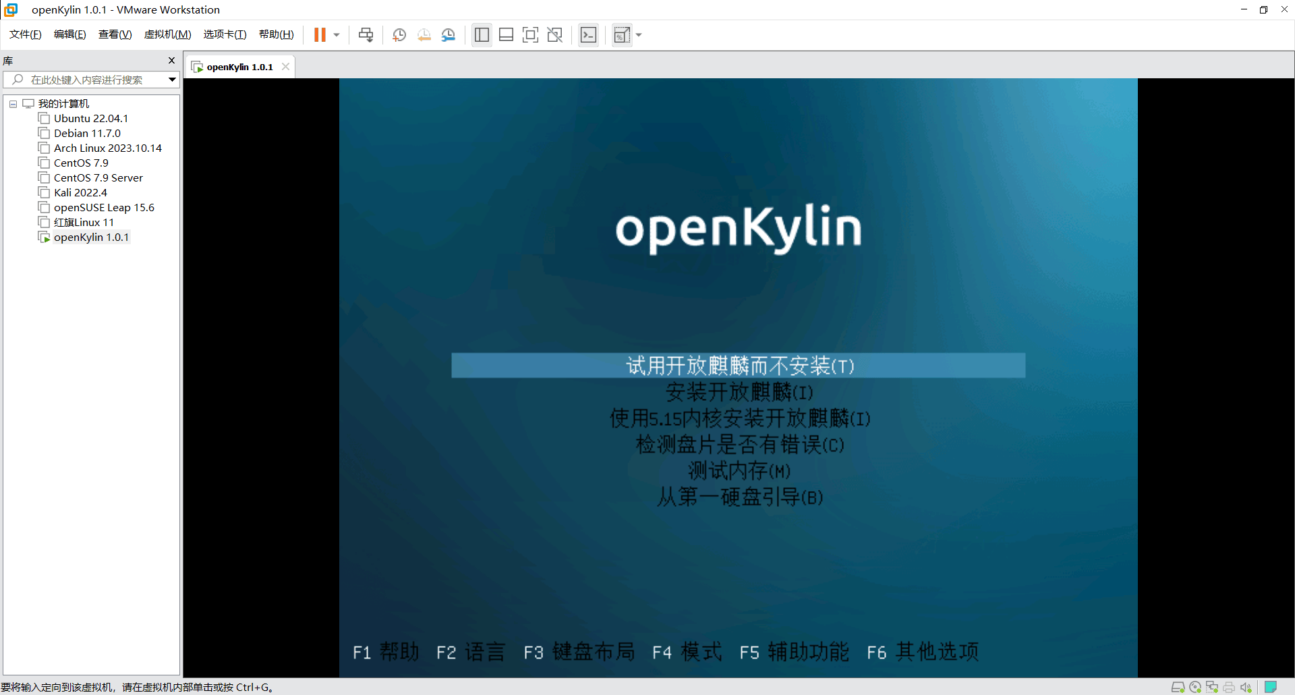The height and width of the screenshot is (695, 1295).
Task: Click the sound card status icon
Action: pyautogui.click(x=1245, y=687)
